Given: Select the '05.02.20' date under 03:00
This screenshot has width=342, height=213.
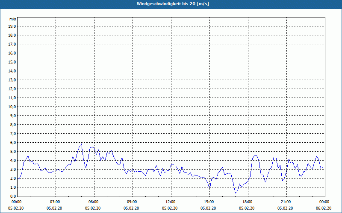Looking at the screenshot, I should pyautogui.click(x=54, y=208).
